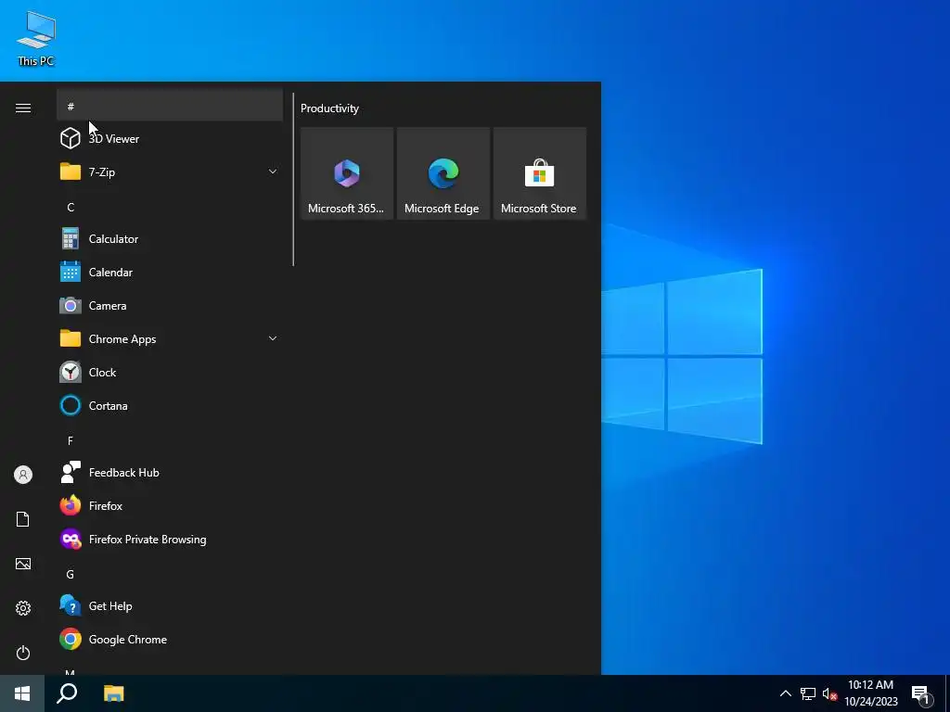Click the Productivity group title
The height and width of the screenshot is (712, 950).
[x=329, y=108]
